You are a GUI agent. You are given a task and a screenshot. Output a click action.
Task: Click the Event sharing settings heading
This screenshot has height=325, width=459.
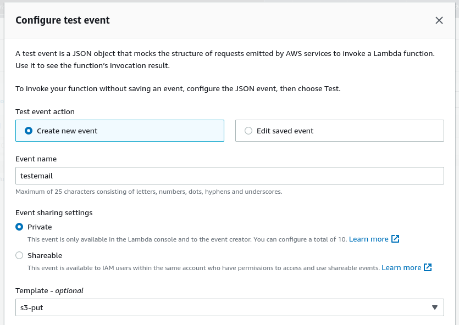[x=53, y=212]
